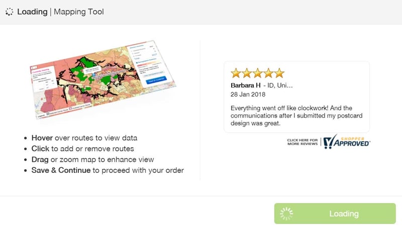Click the fifth gold rating star

coord(279,73)
